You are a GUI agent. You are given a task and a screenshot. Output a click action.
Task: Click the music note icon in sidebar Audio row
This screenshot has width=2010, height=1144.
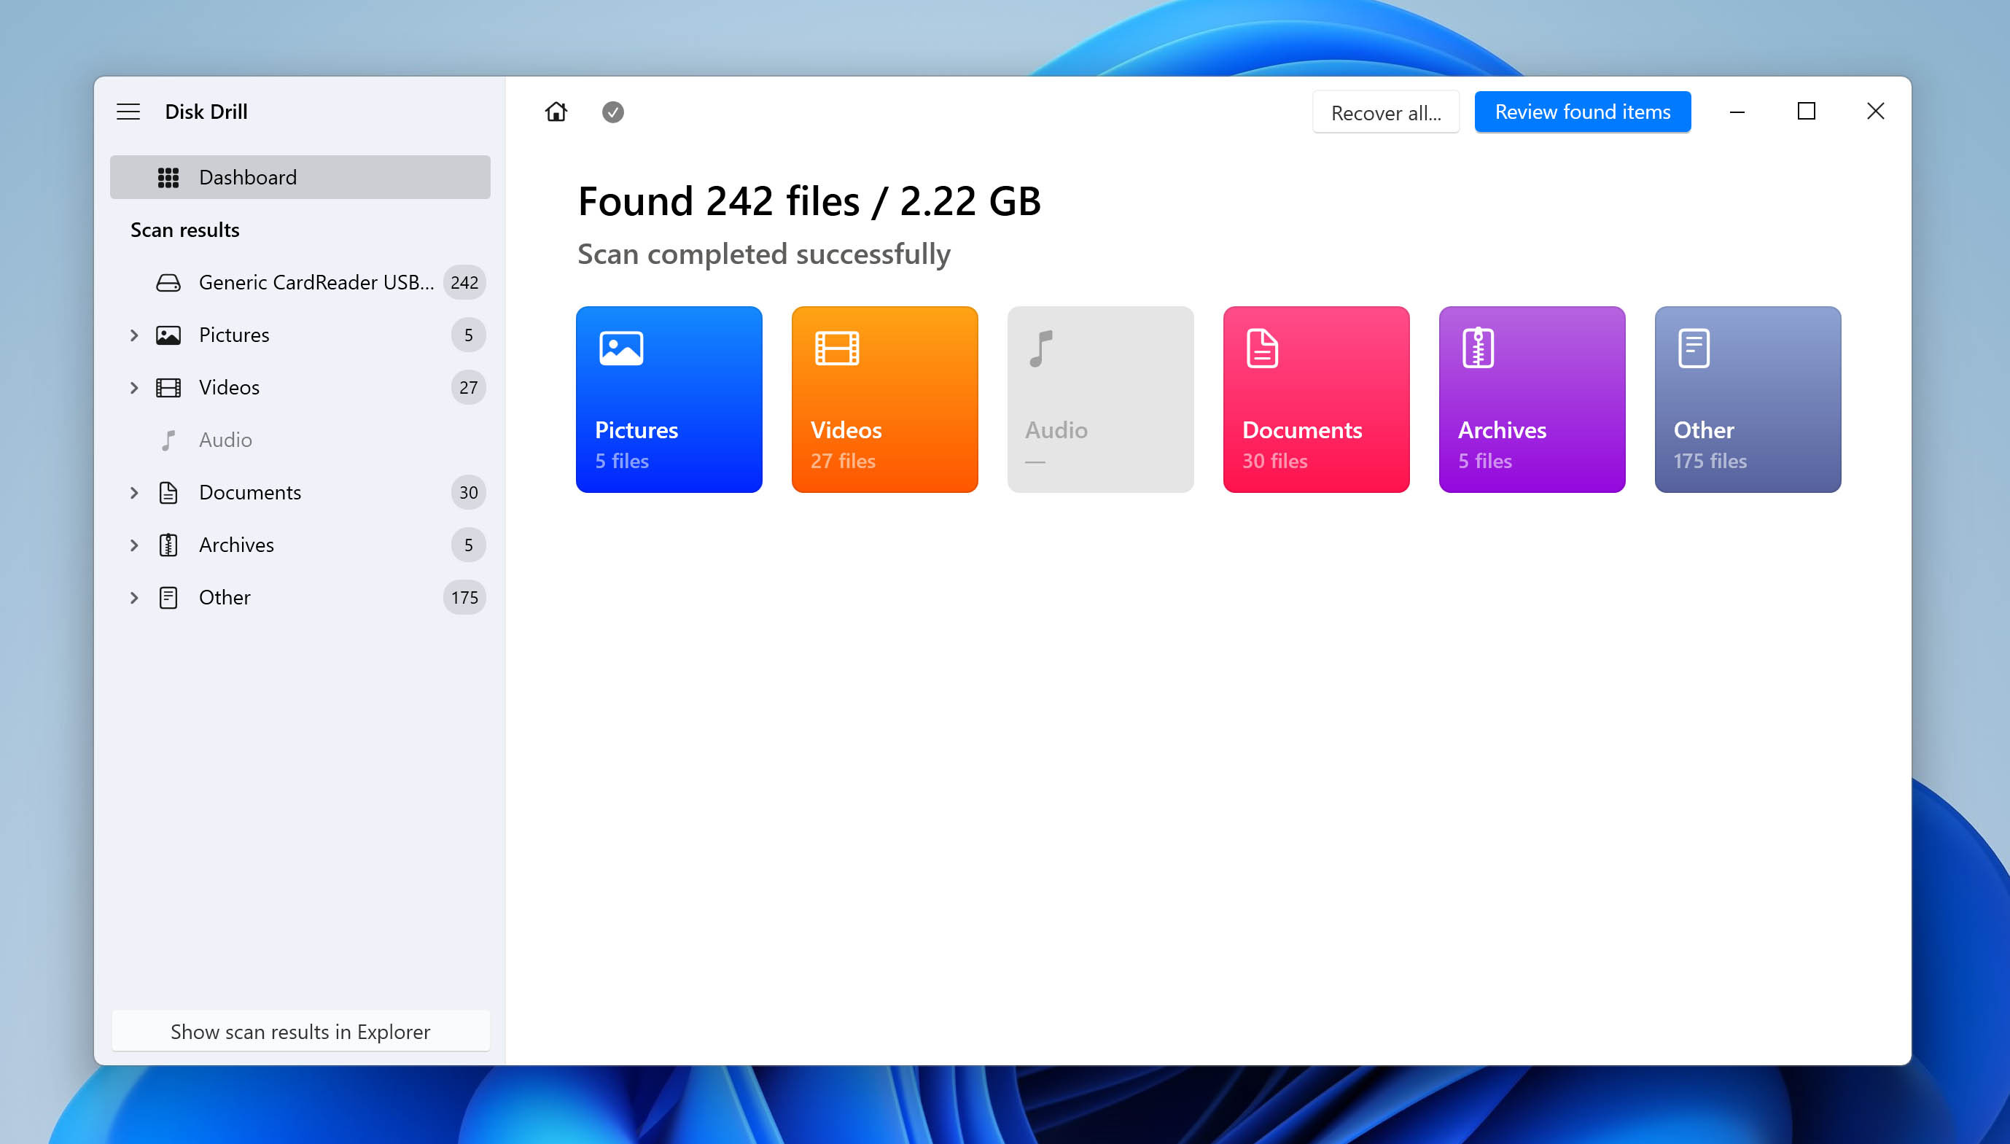tap(168, 440)
